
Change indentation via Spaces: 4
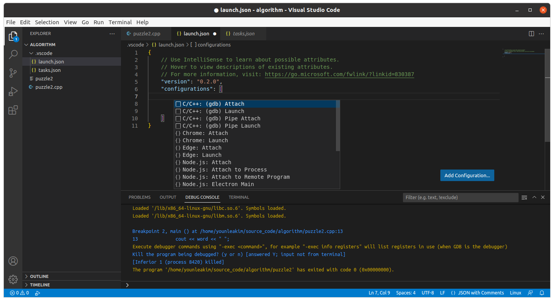406,293
